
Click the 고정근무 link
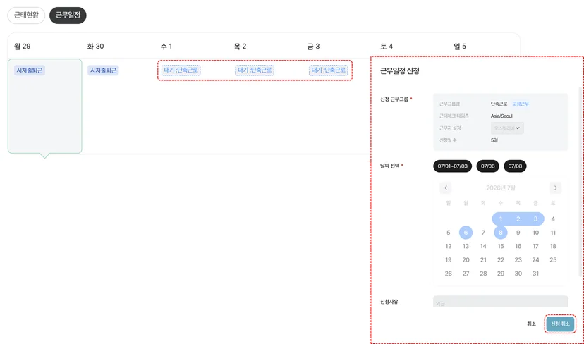[x=521, y=104]
